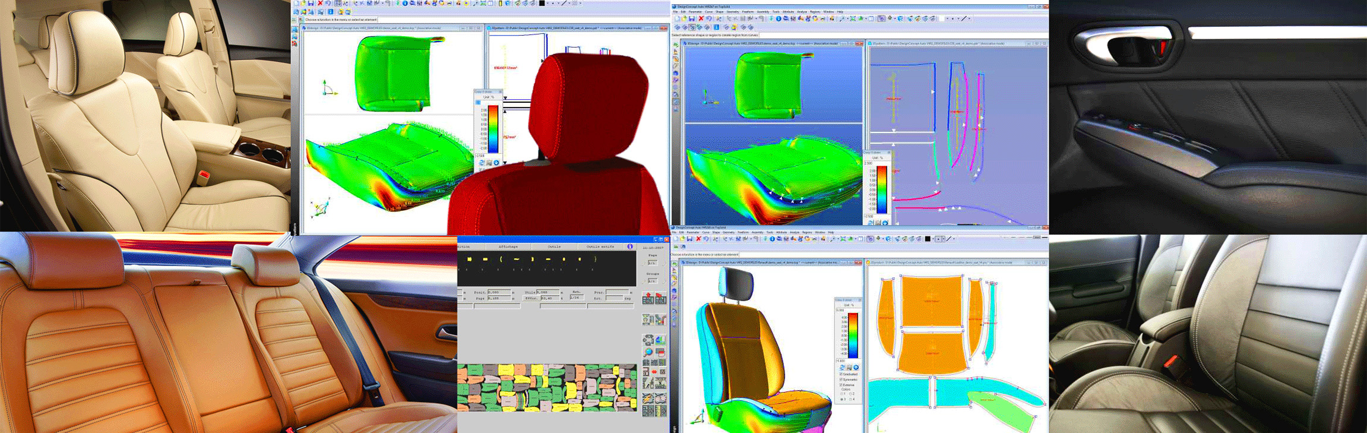Screen dimensions: 1367x433
Task: Toggle the Symmetric checkbox in color legend
Action: click(841, 380)
